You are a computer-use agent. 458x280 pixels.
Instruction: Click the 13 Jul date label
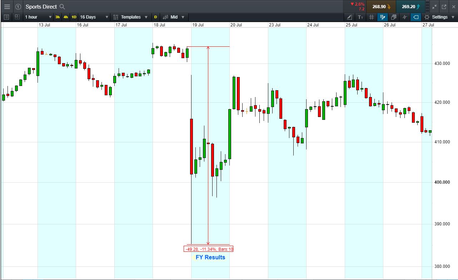tap(44, 25)
